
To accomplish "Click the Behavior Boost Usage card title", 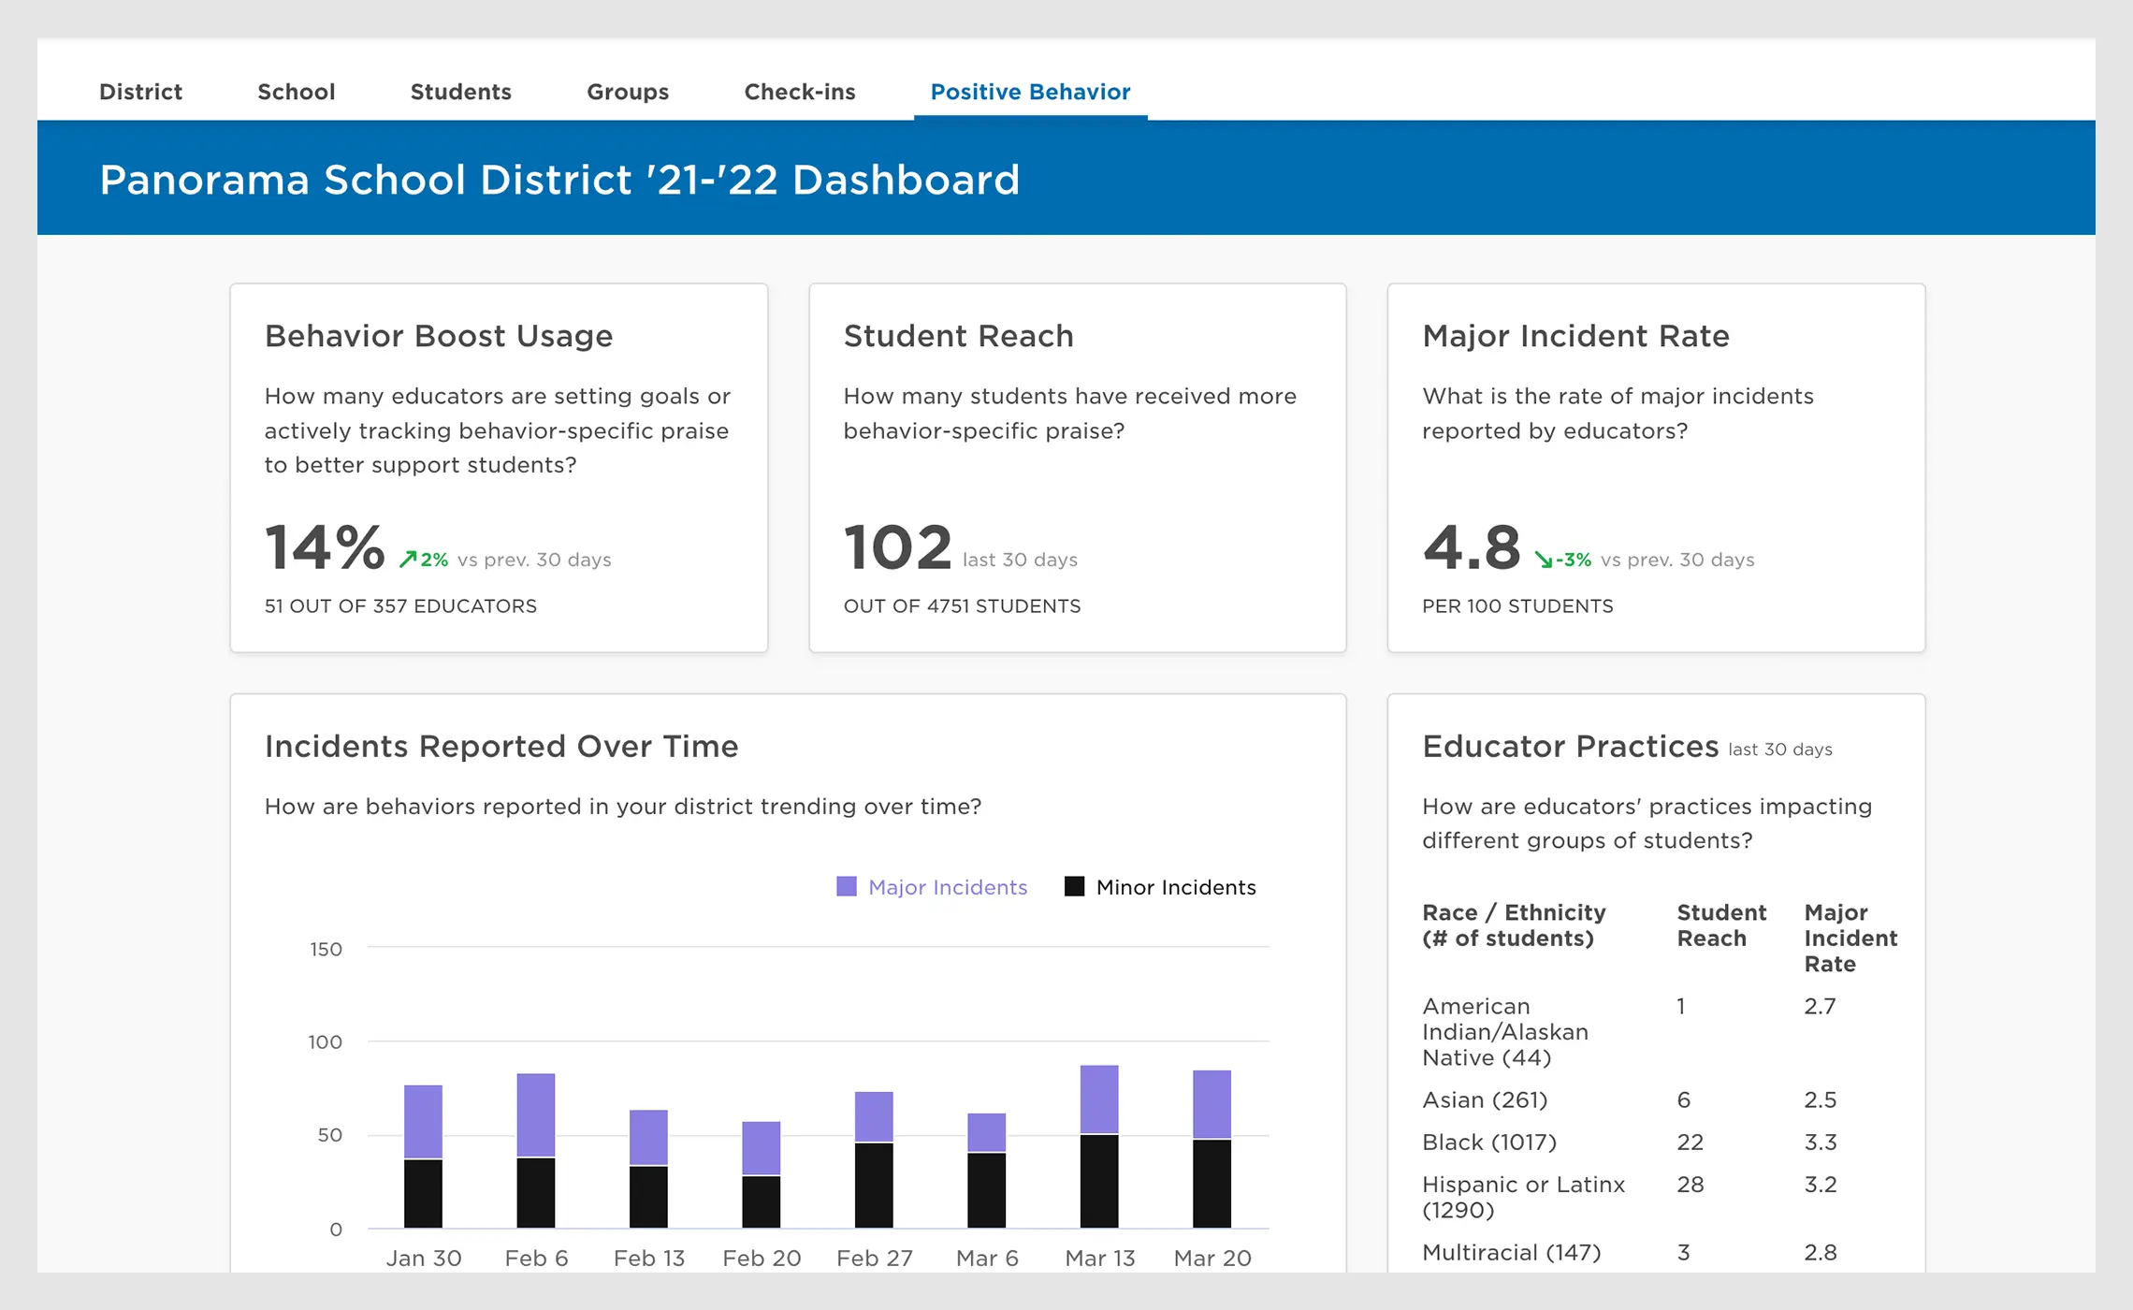I will click(439, 336).
